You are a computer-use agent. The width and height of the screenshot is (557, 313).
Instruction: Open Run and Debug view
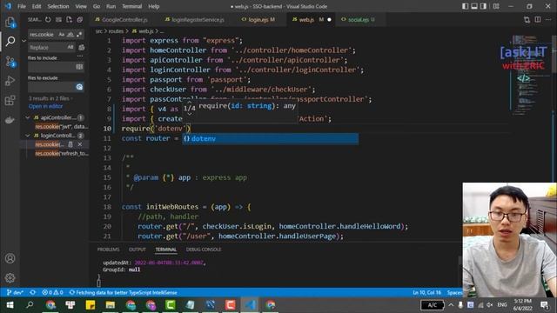[10, 81]
